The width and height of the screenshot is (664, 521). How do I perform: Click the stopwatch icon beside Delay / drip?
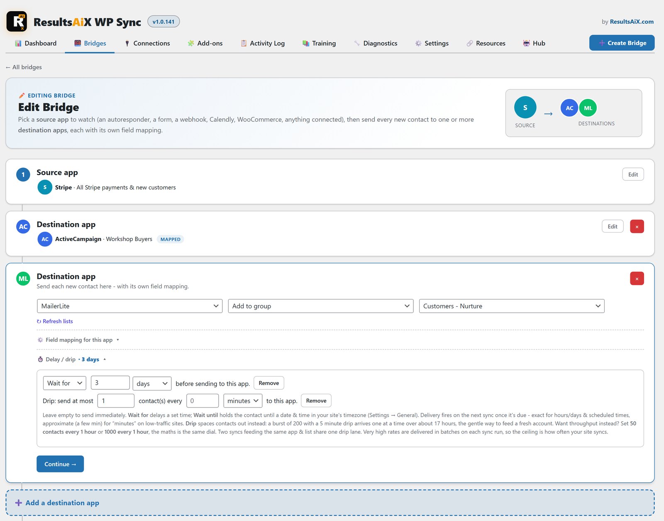click(x=40, y=359)
